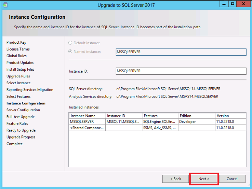The image size is (252, 189).
Task: Open the Feature Rules step
Action: 17,123
